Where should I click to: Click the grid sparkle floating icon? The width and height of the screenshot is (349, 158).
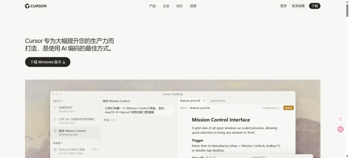click(341, 119)
